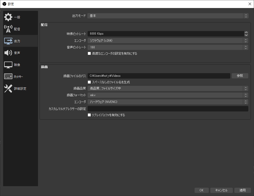Screen dimensions: 254x196
Task: Click the キャンセル button
Action: tap(221, 190)
